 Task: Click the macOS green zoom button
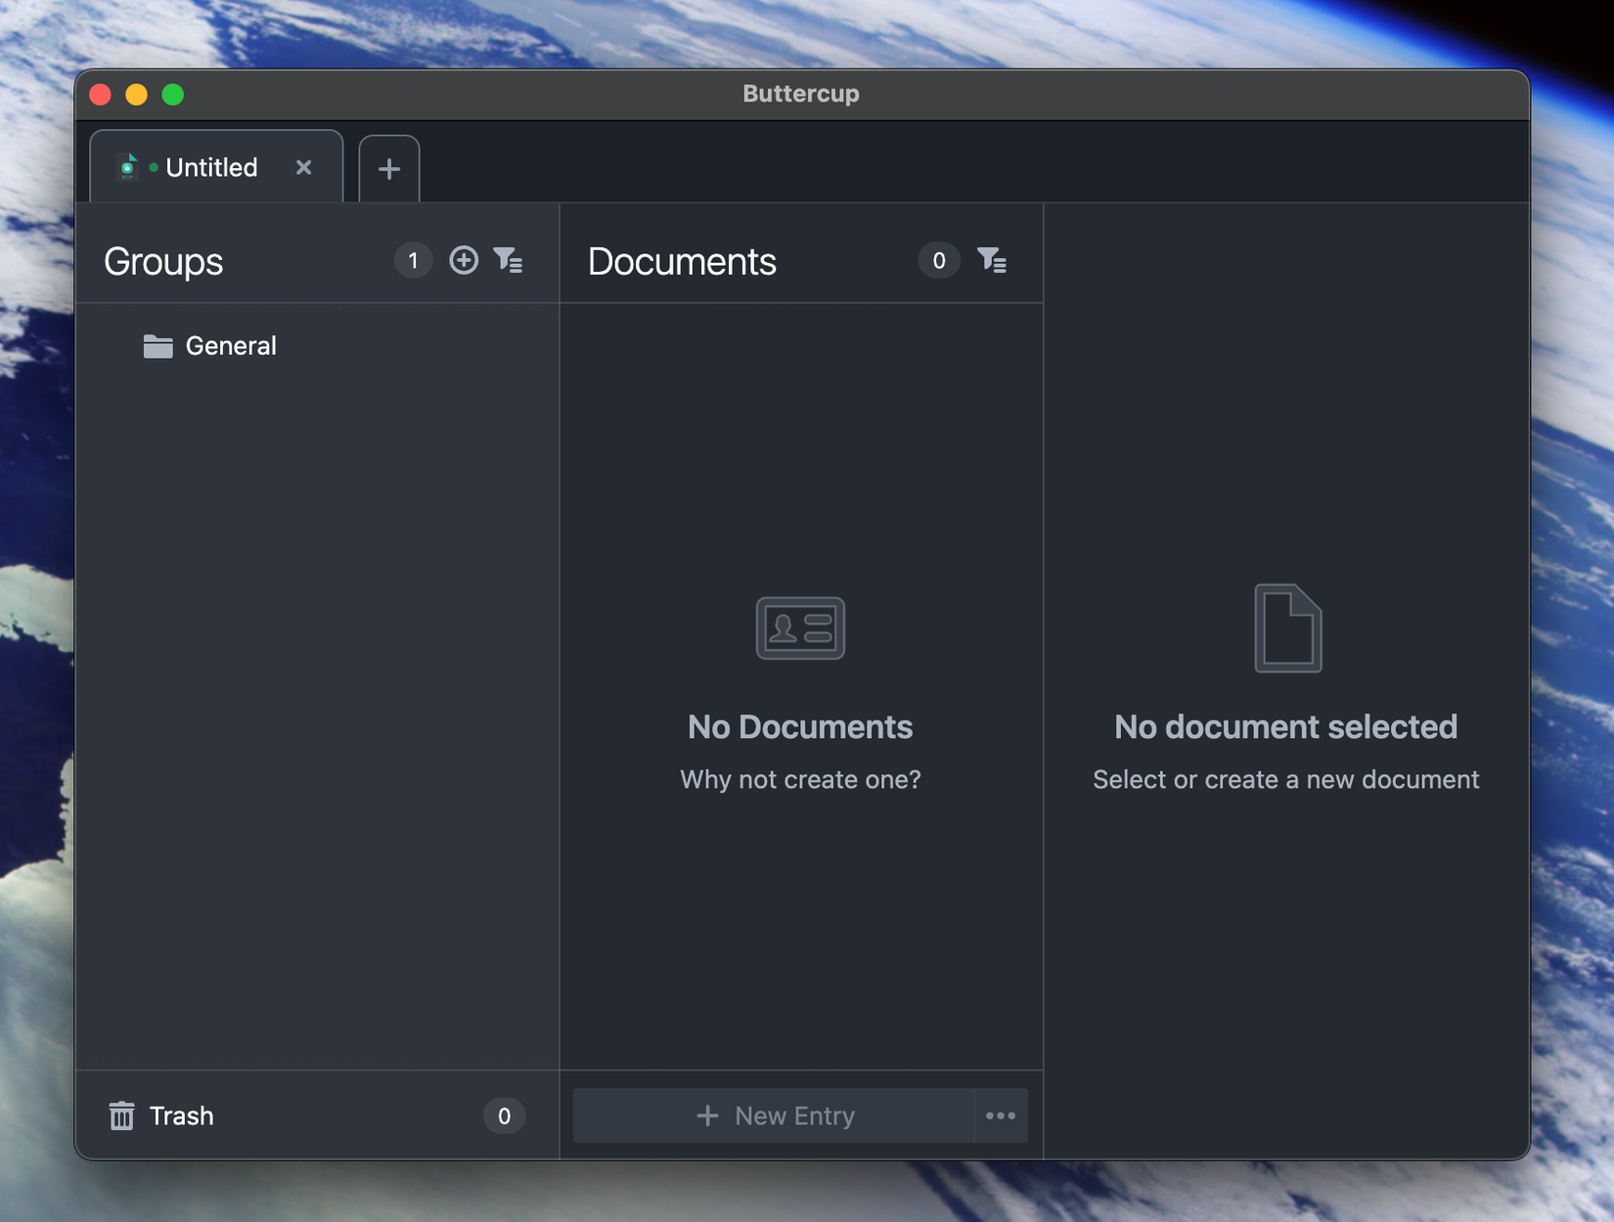[172, 94]
